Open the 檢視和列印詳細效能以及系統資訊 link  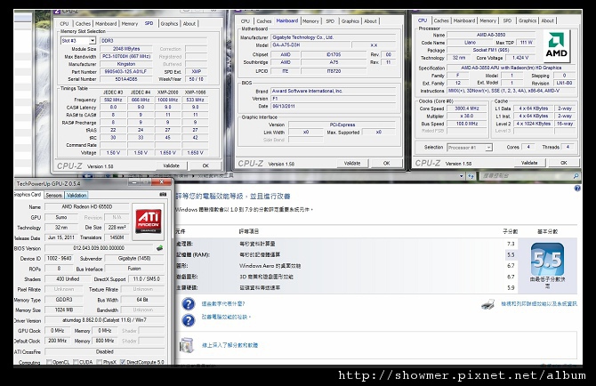tap(539, 304)
